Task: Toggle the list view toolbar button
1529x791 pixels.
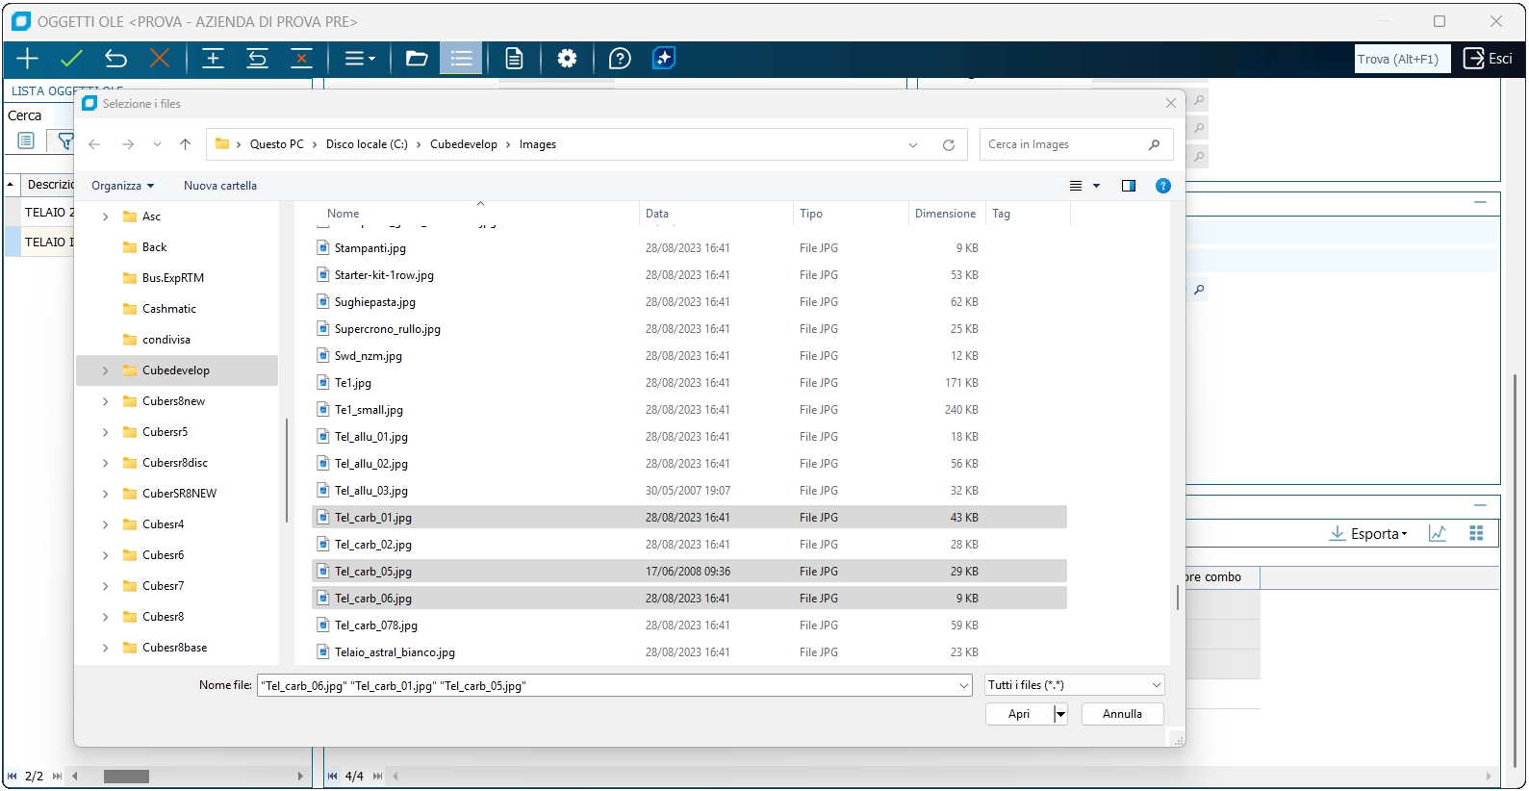Action: (462, 59)
